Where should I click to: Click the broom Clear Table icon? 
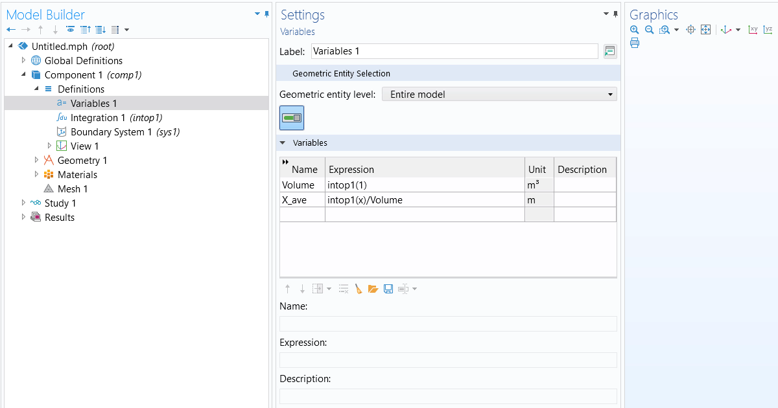(359, 289)
